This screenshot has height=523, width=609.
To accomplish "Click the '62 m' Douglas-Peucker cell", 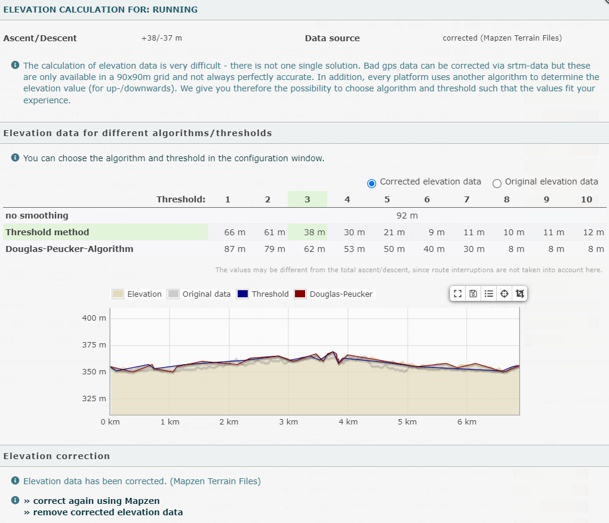I will point(314,249).
